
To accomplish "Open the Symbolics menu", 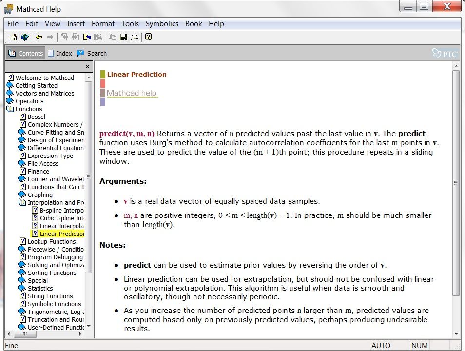I will point(162,24).
